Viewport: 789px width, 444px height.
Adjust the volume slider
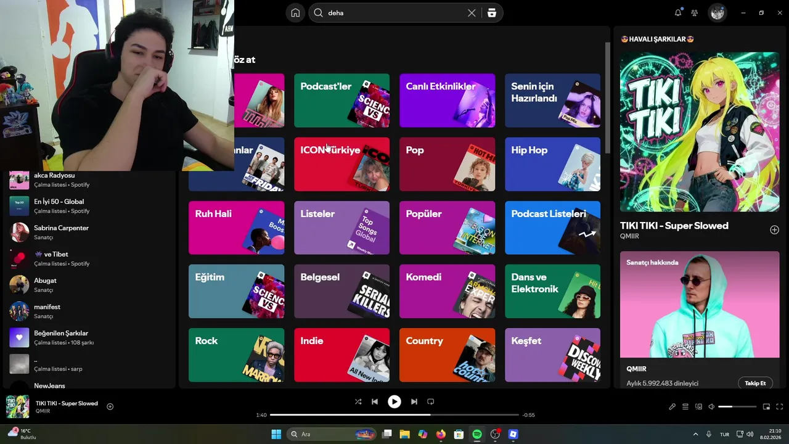pos(737,406)
